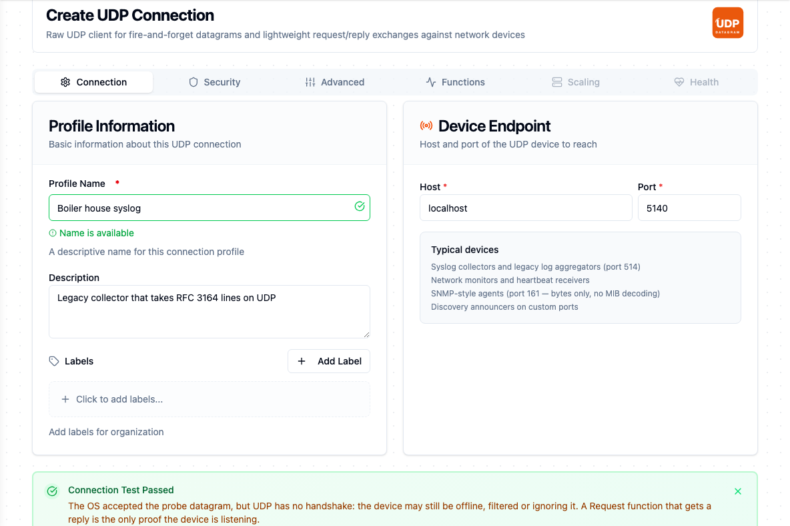Open the Connection tab

(x=93, y=82)
